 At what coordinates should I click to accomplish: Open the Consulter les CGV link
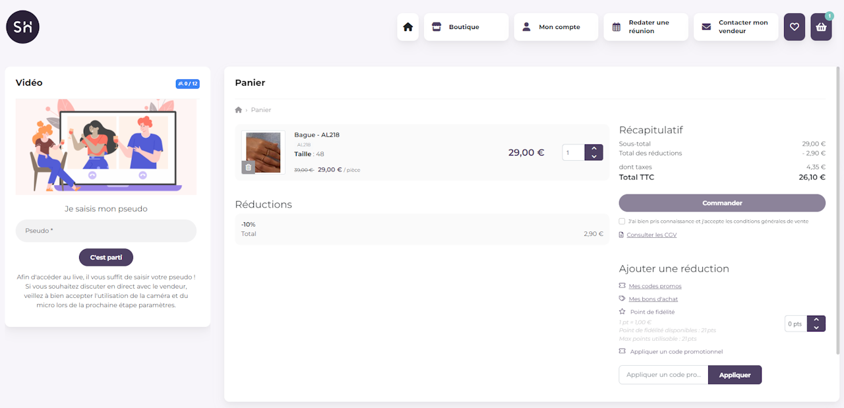pos(651,235)
